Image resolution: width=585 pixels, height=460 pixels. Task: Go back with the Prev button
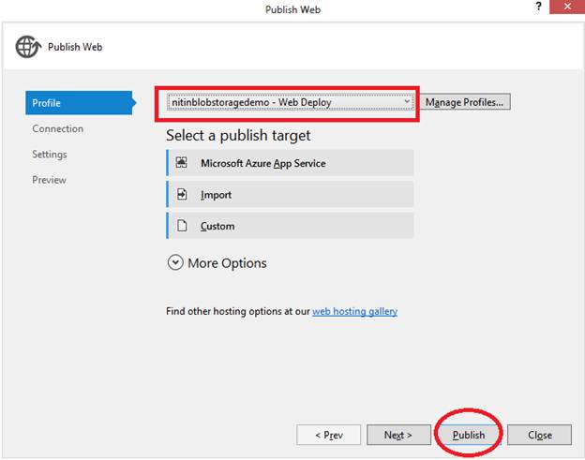point(328,435)
